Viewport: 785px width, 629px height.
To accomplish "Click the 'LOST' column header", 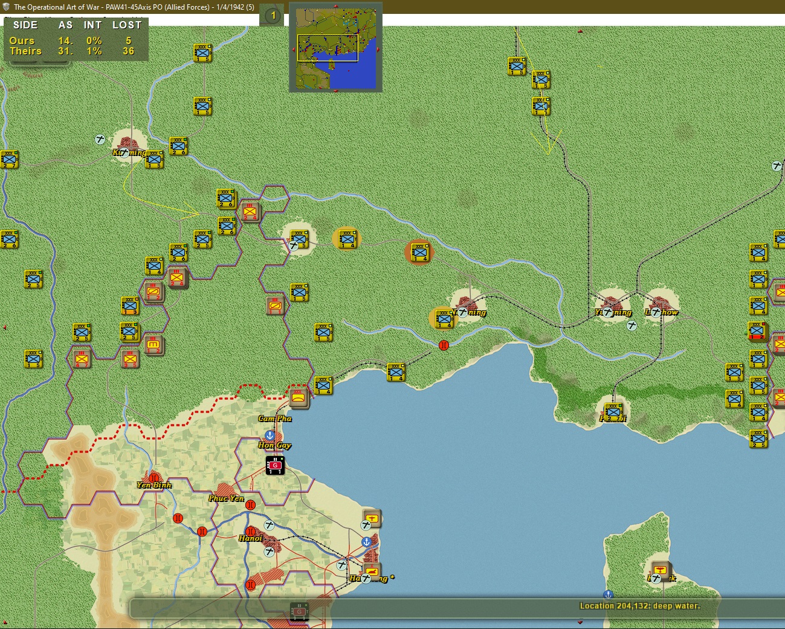I will pos(127,25).
